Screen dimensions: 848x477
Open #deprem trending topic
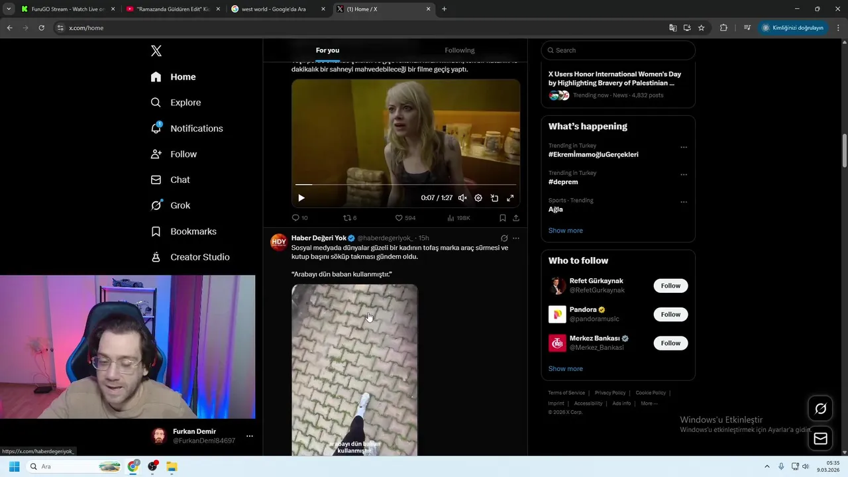(x=563, y=182)
